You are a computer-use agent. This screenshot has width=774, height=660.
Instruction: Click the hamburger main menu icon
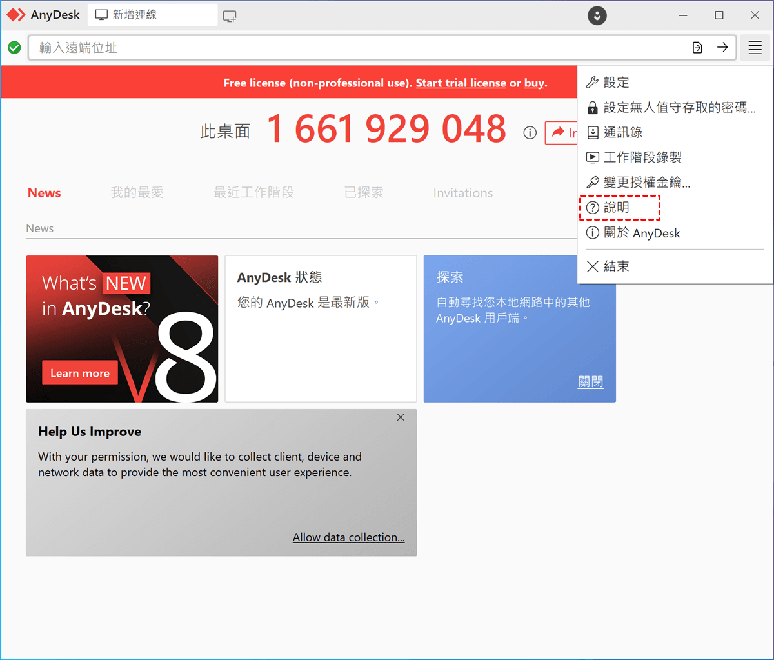coord(755,48)
